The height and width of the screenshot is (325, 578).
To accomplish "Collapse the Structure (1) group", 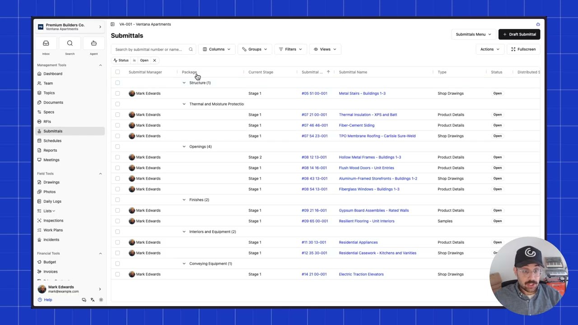I will click(x=184, y=83).
